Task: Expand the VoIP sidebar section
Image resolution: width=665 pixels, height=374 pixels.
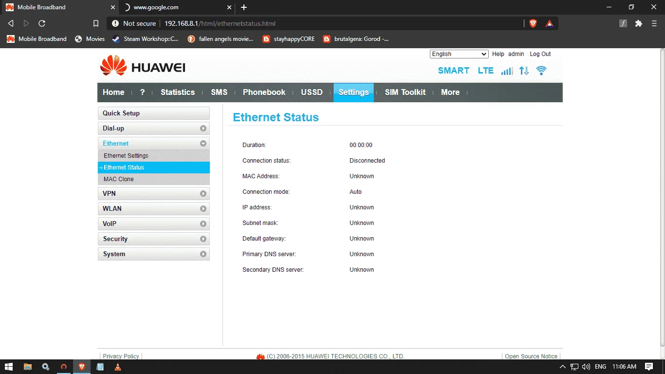Action: tap(154, 224)
